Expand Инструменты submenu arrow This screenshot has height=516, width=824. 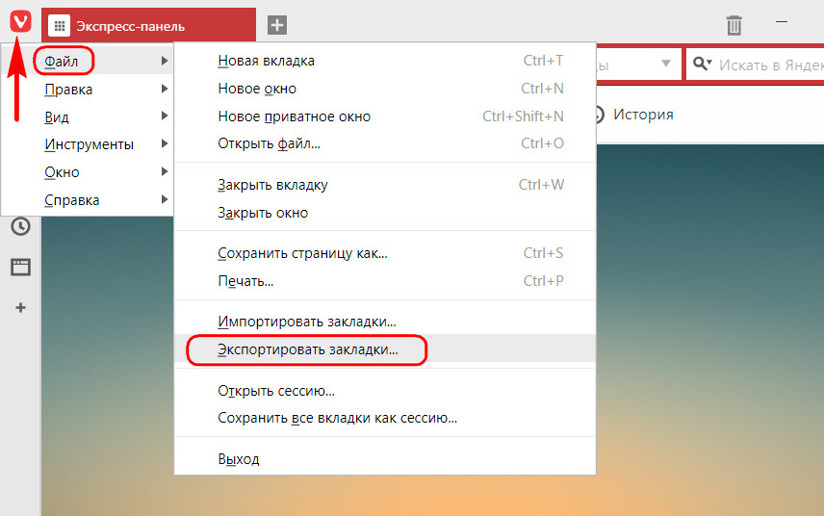[x=165, y=143]
